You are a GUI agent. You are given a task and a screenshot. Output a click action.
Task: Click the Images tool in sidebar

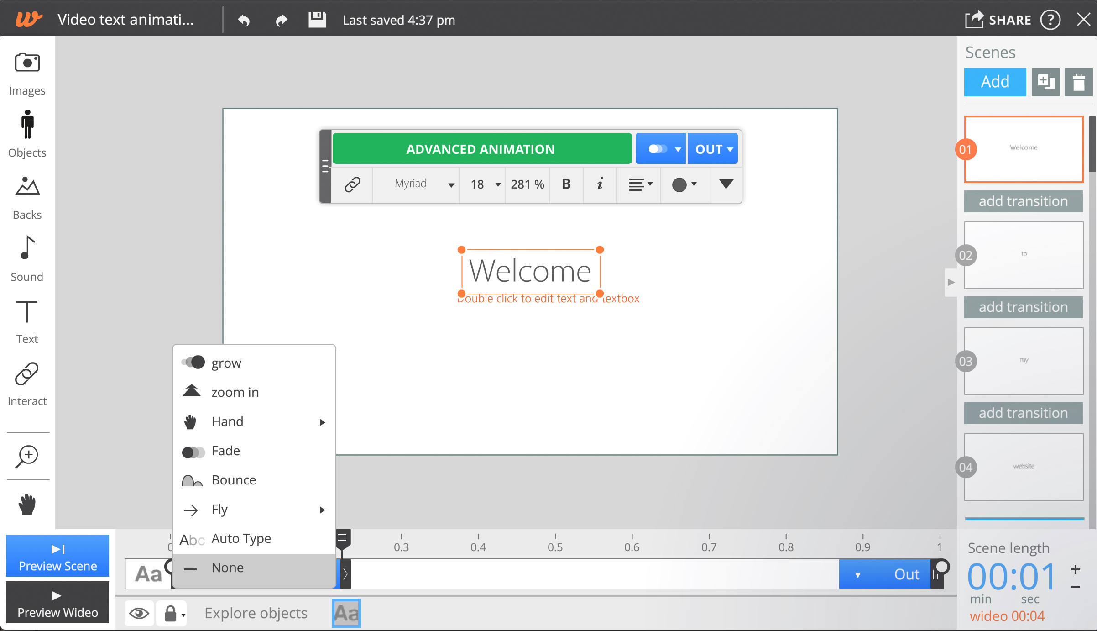click(x=27, y=74)
